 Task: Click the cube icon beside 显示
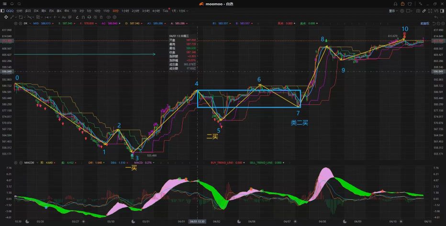(x=402, y=11)
